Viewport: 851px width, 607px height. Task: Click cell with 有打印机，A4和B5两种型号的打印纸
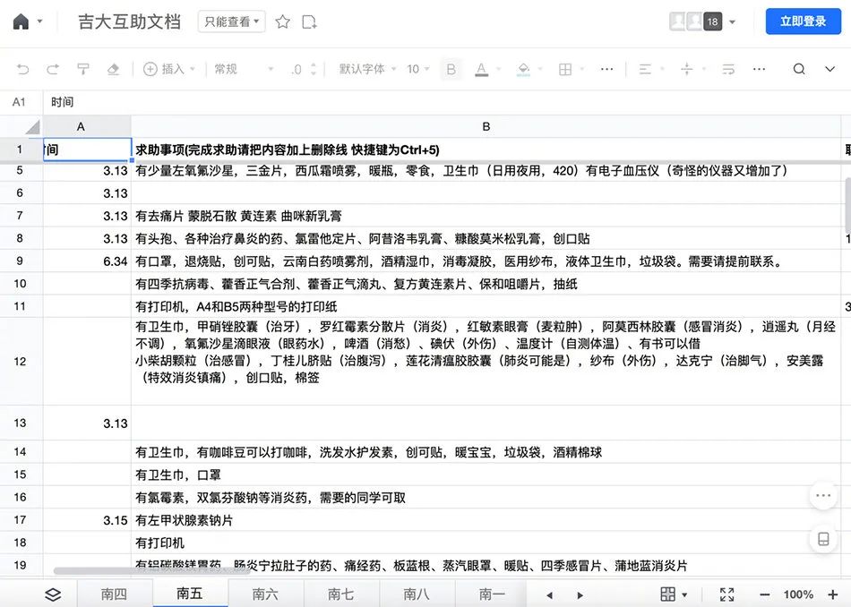point(486,306)
